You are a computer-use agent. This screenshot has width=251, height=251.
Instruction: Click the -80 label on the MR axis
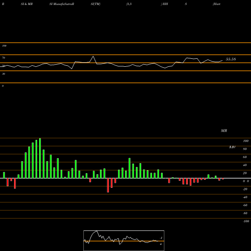point(245,213)
